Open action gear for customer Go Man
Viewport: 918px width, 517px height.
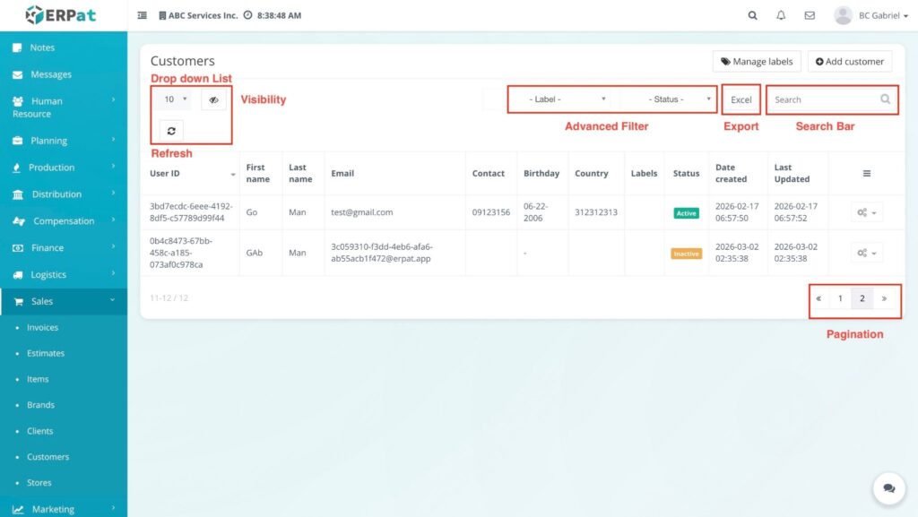pos(866,212)
